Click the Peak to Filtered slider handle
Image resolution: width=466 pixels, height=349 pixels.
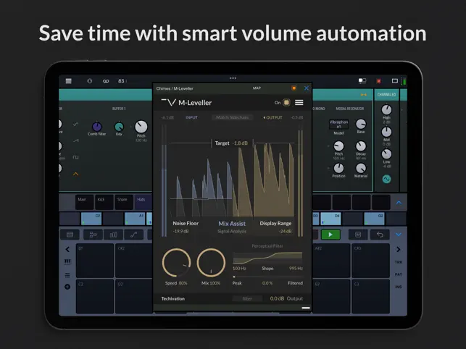pyautogui.click(x=234, y=277)
